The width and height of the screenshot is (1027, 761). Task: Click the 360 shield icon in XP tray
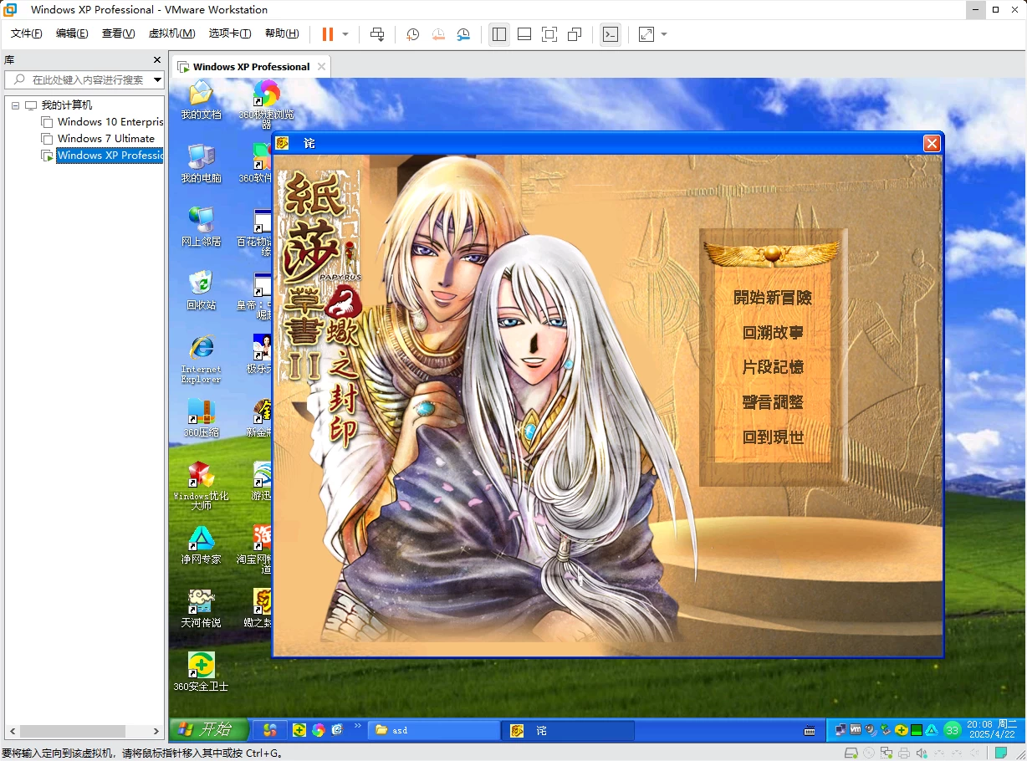(901, 730)
